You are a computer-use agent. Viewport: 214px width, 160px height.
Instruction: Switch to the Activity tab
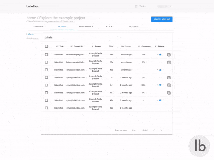click(62, 27)
